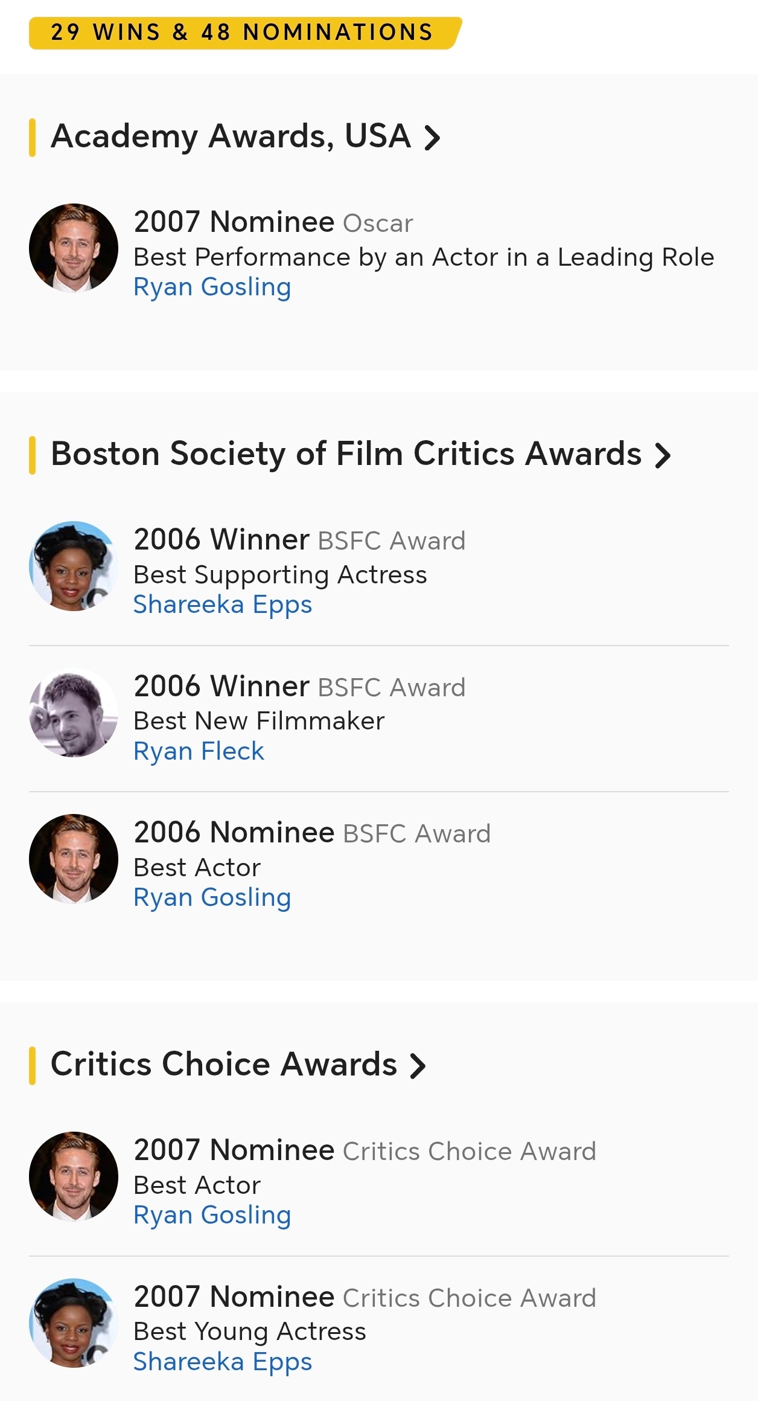
Task: Tap Shareeka Epps photo beside BSFC Winner
Action: (74, 566)
